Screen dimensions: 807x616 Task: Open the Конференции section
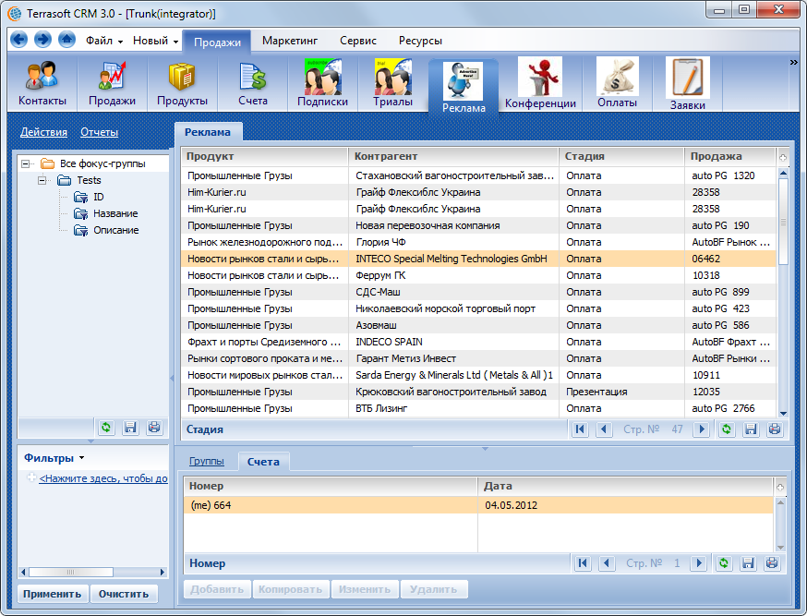540,83
